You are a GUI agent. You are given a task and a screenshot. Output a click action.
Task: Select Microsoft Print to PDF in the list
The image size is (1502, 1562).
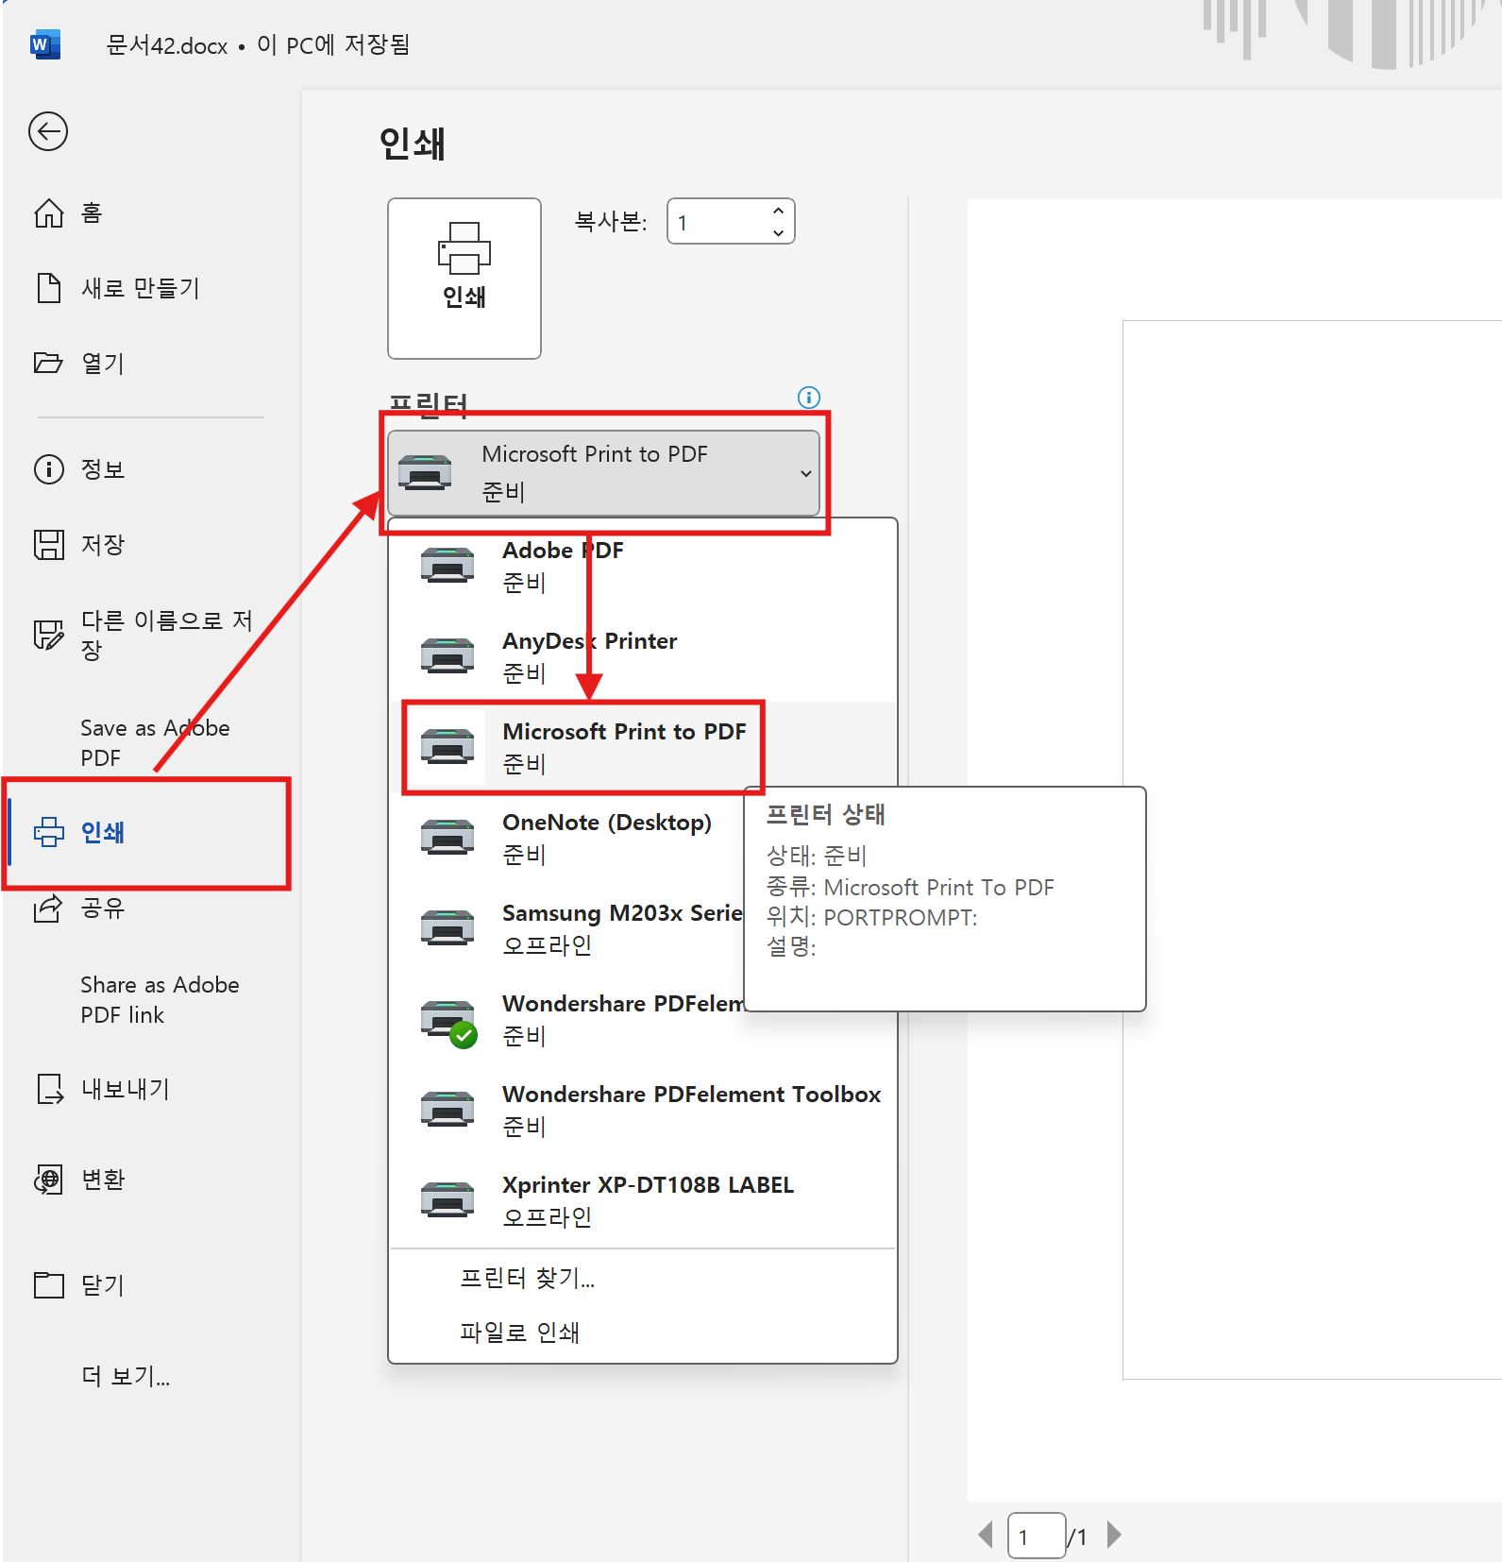[x=624, y=732]
